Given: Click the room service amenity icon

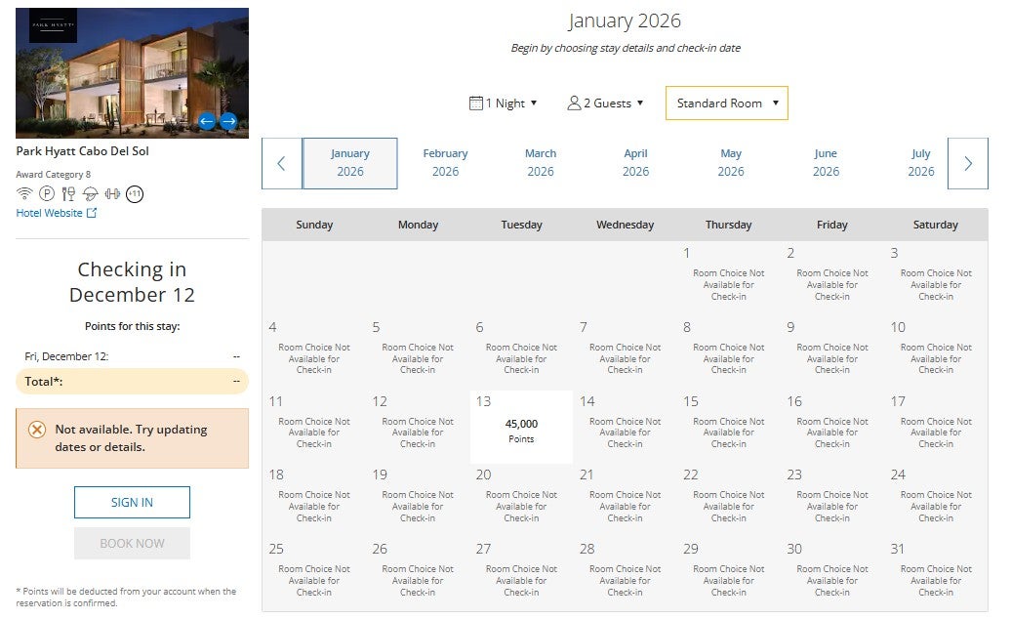Looking at the screenshot, I should (90, 193).
